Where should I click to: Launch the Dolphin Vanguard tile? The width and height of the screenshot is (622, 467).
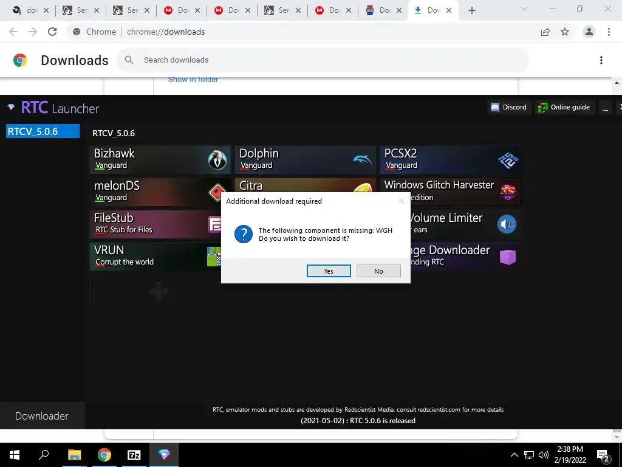(306, 159)
